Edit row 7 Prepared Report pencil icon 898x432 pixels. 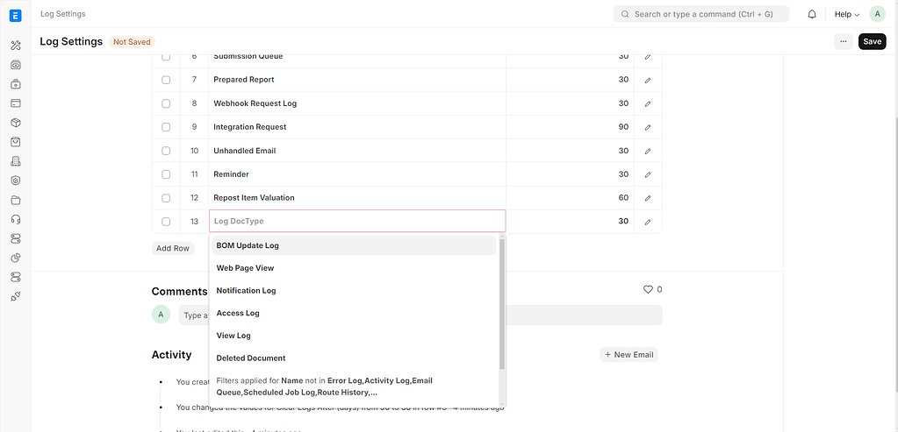coord(647,80)
